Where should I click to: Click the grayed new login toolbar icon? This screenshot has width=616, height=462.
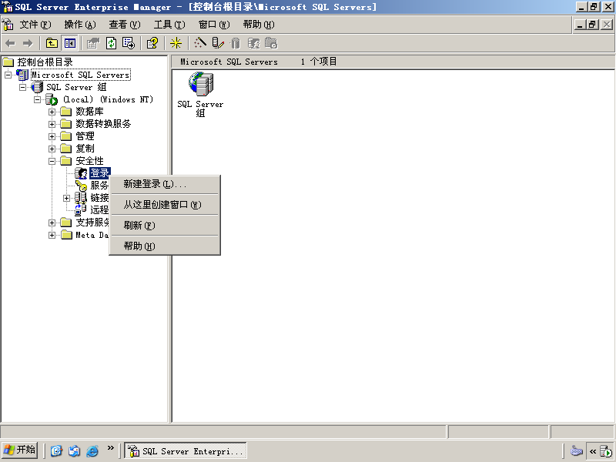(254, 43)
